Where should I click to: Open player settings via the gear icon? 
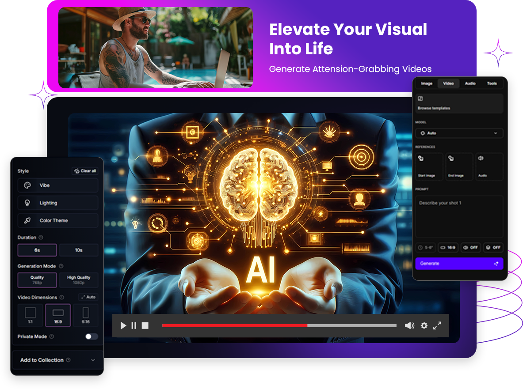(424, 326)
